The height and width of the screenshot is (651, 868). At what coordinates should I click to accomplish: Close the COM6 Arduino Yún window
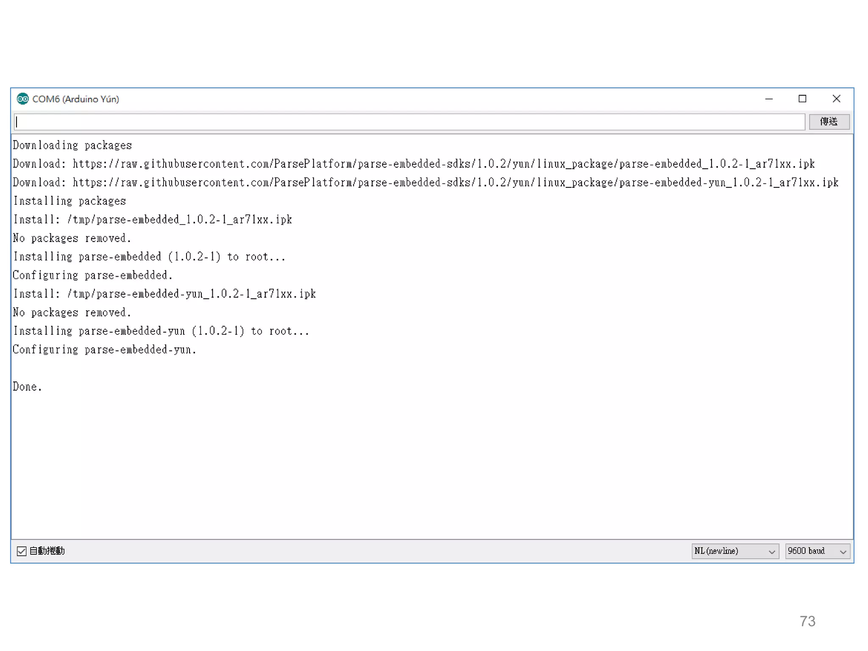[836, 99]
